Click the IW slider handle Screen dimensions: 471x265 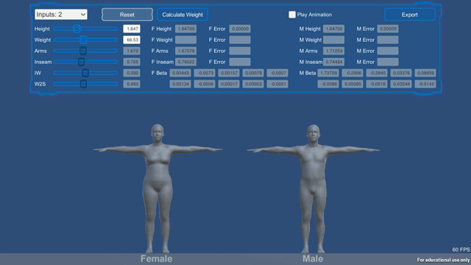tap(85, 73)
